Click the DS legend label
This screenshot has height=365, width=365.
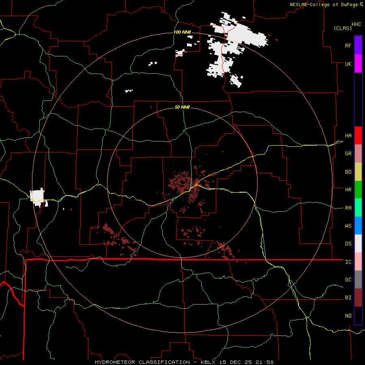click(348, 244)
